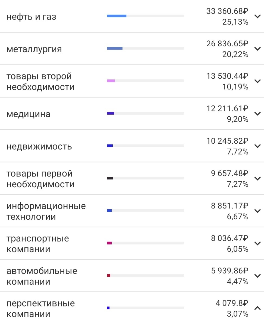Expand the нефть и газ sector
The width and height of the screenshot is (264, 322).
pyautogui.click(x=257, y=16)
